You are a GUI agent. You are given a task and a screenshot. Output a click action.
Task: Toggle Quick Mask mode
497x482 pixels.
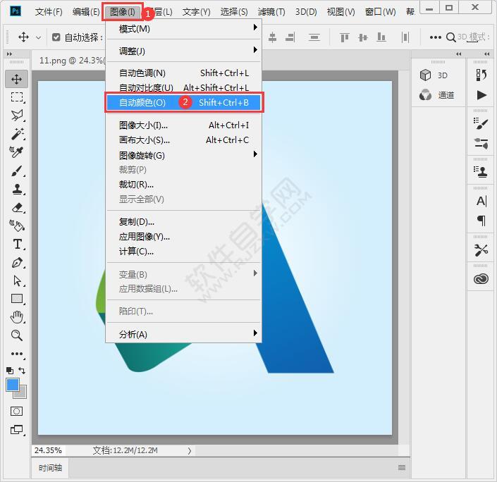[17, 411]
